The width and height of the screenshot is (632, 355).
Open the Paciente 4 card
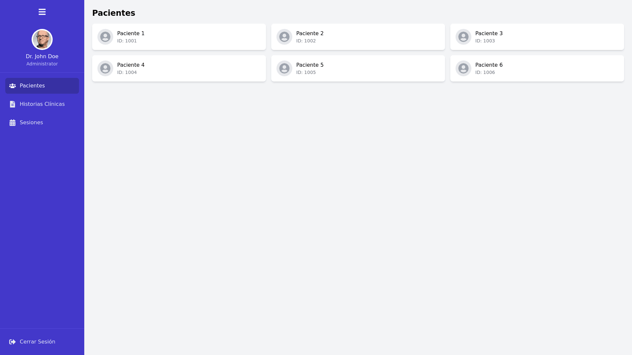179,68
